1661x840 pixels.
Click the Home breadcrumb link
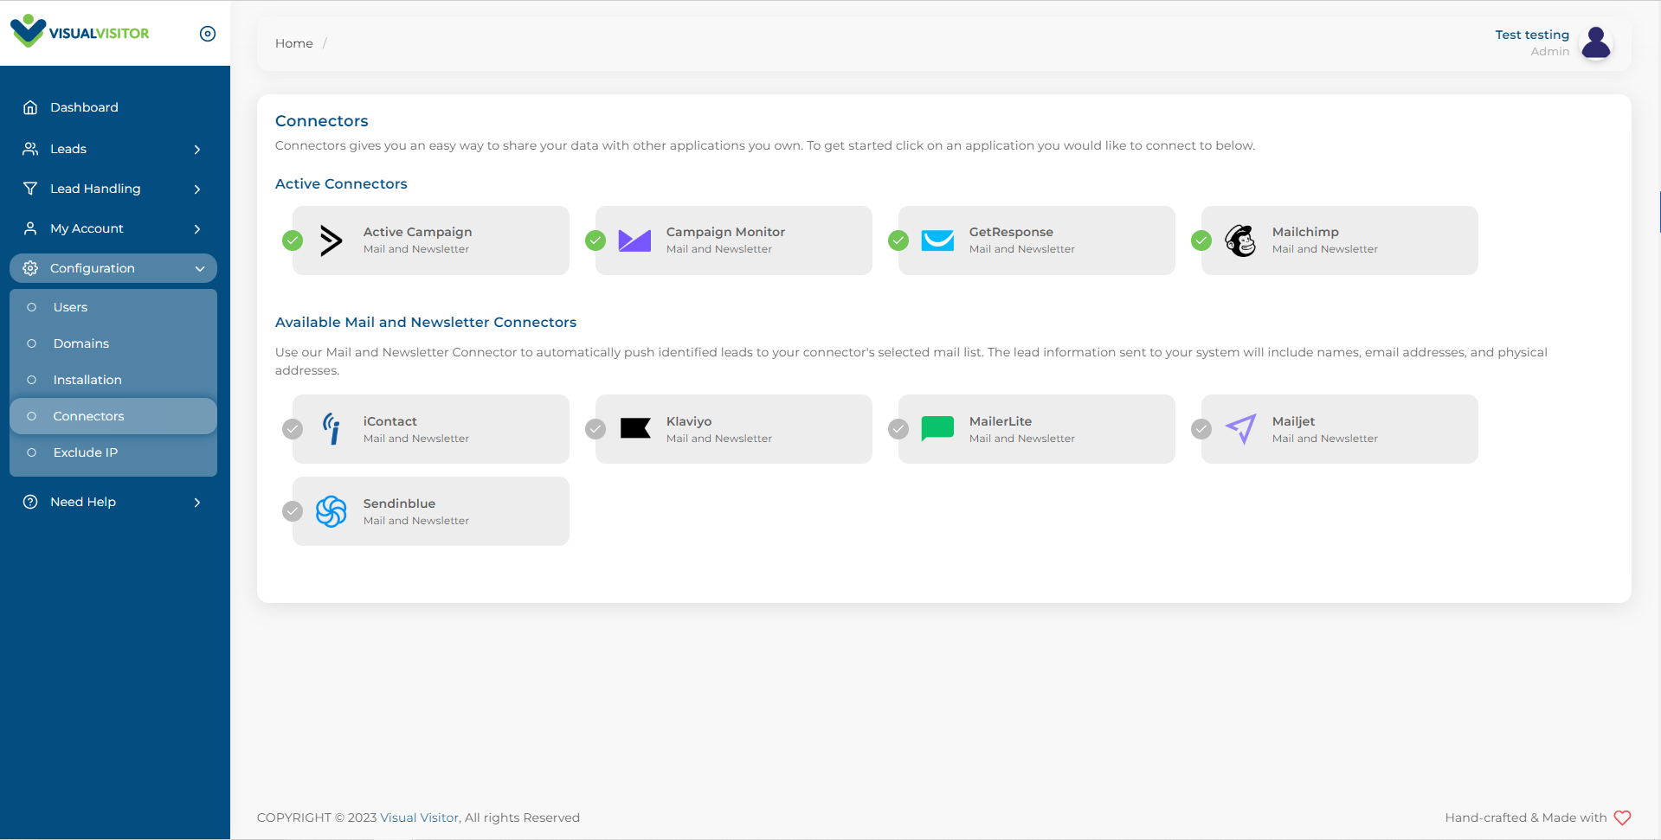click(294, 43)
